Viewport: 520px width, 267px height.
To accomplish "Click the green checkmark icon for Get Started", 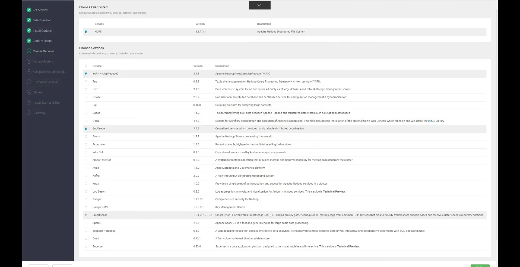I will pos(29,10).
